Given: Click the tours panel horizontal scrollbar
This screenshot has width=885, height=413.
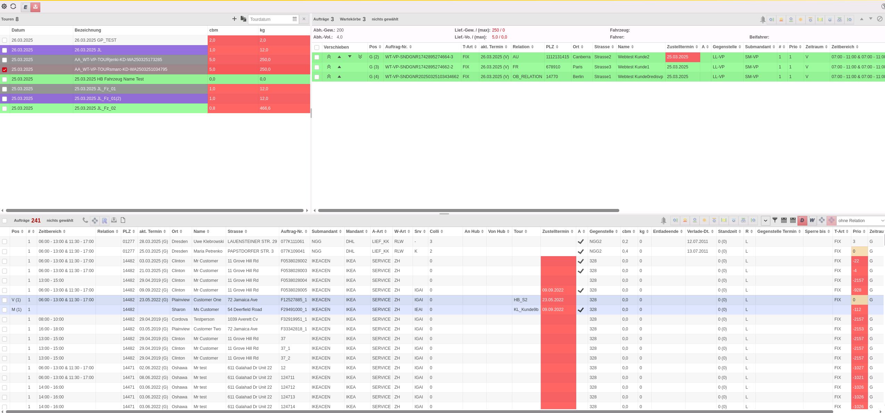Looking at the screenshot, I should coord(155,210).
